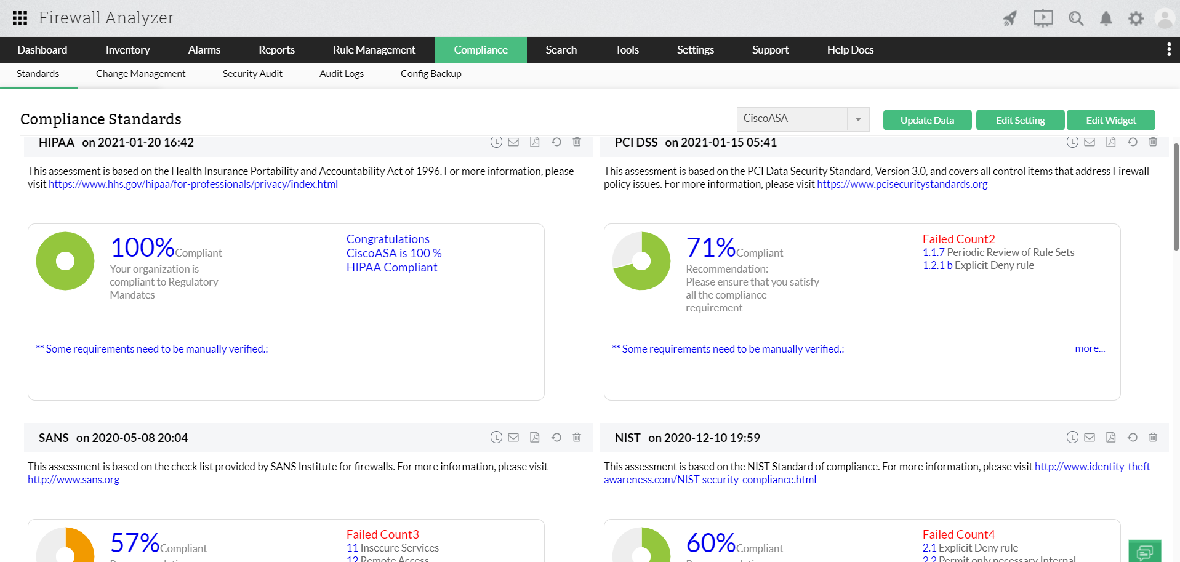Screen dimensions: 1180x562
Task: Refresh the NIST compliance report
Action: point(1133,438)
